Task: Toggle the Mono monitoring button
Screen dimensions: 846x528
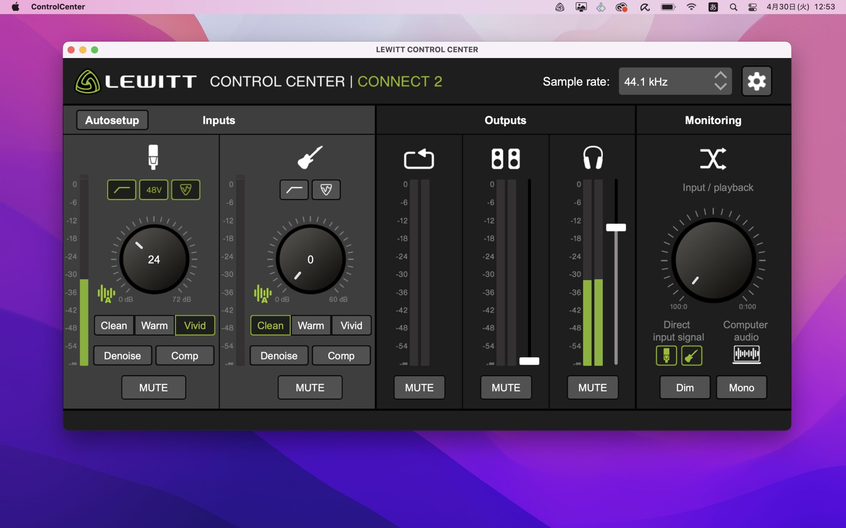Action: [742, 388]
